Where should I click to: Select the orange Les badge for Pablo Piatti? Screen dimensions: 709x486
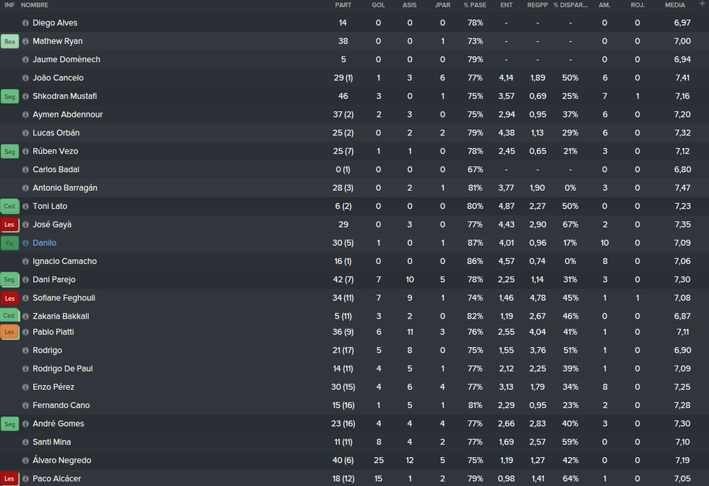[10, 332]
